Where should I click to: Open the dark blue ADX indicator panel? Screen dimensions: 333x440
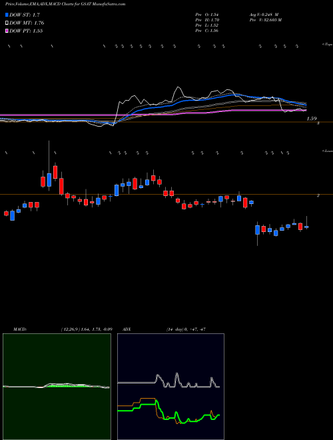click(170, 387)
